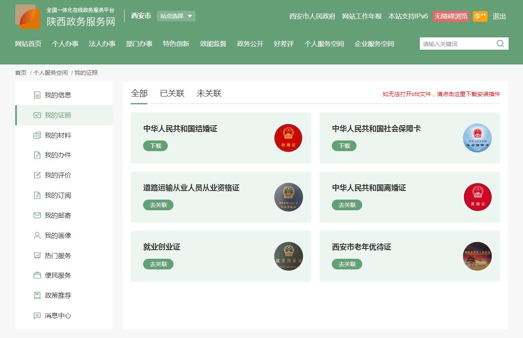Click the 道路运输从业人员从业资格证 title
This screenshot has width=523, height=338.
pyautogui.click(x=191, y=188)
